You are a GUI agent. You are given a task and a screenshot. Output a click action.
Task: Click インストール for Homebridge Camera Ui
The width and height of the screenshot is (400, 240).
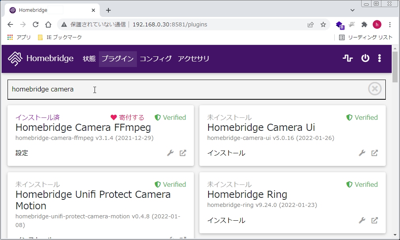pos(226,153)
